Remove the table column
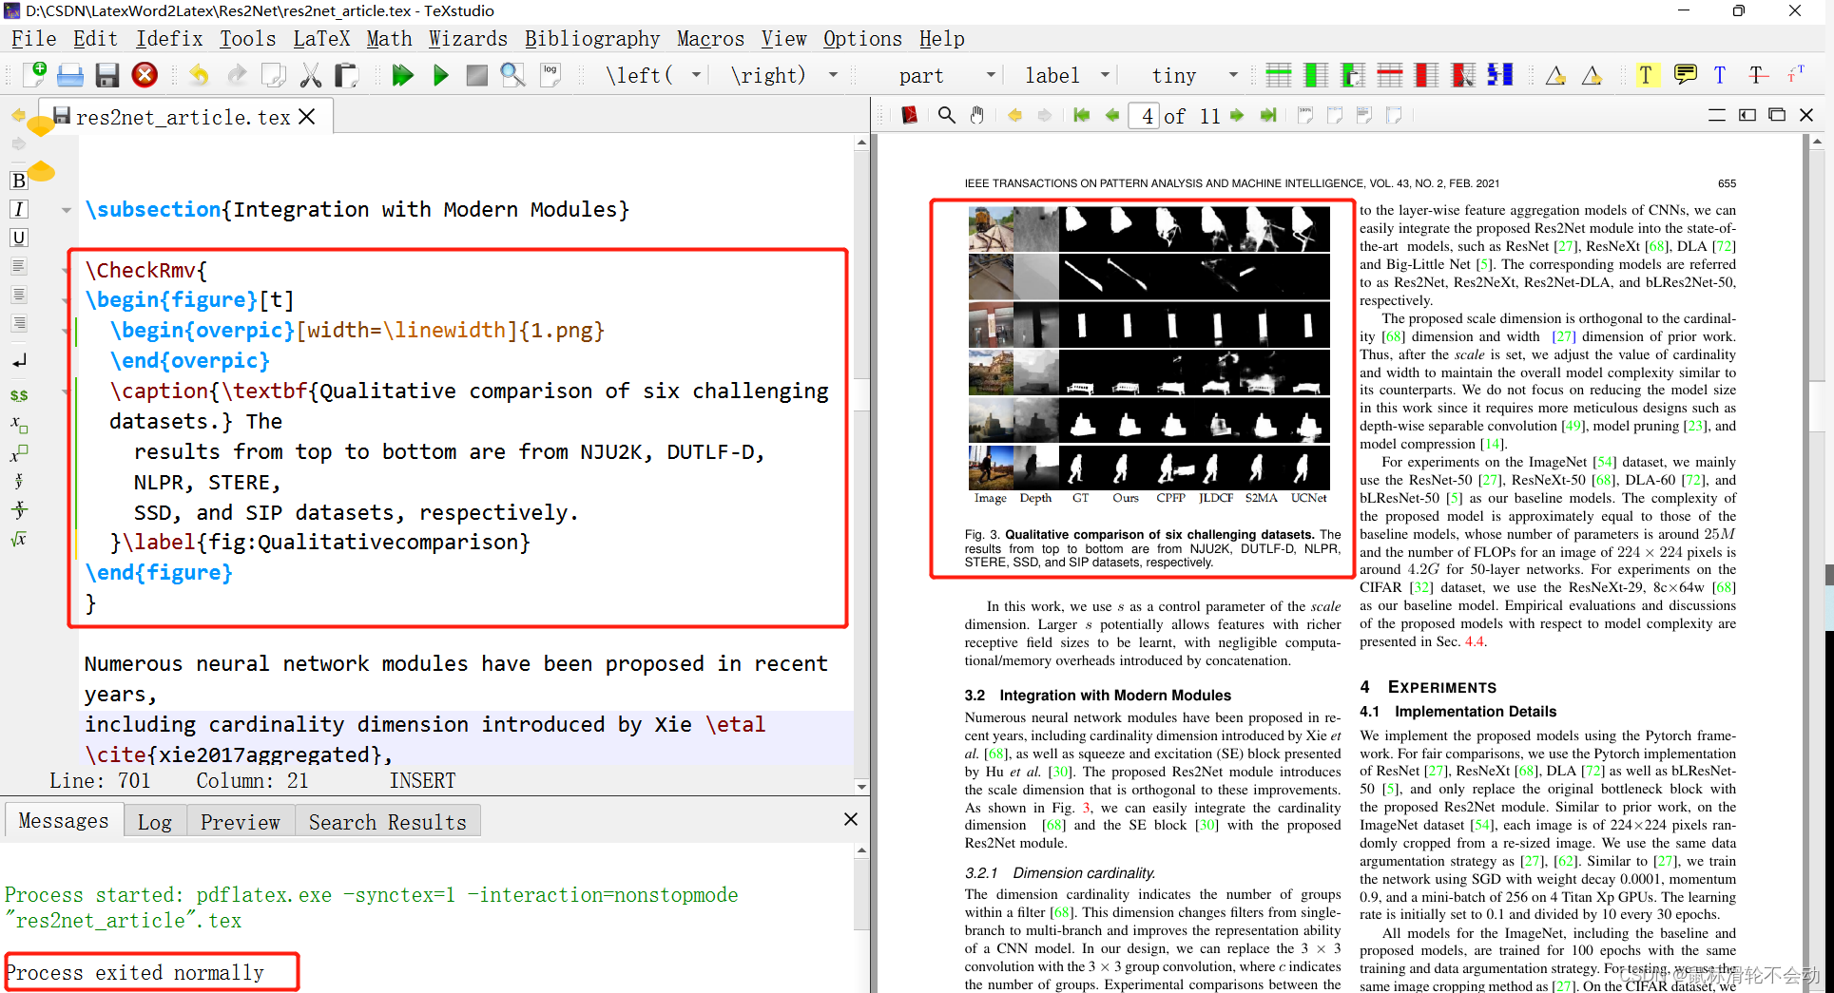The image size is (1834, 993). point(1426,75)
